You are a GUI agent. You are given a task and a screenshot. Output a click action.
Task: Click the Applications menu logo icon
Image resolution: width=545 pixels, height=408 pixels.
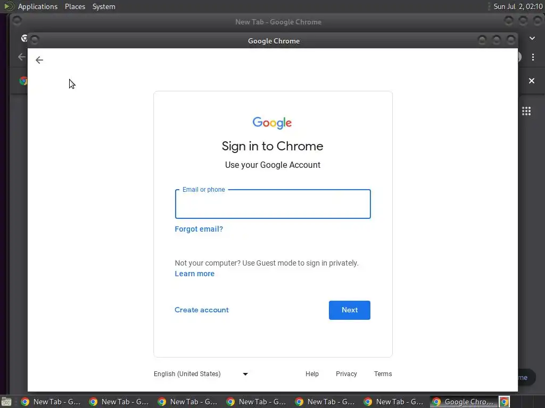[x=9, y=6]
